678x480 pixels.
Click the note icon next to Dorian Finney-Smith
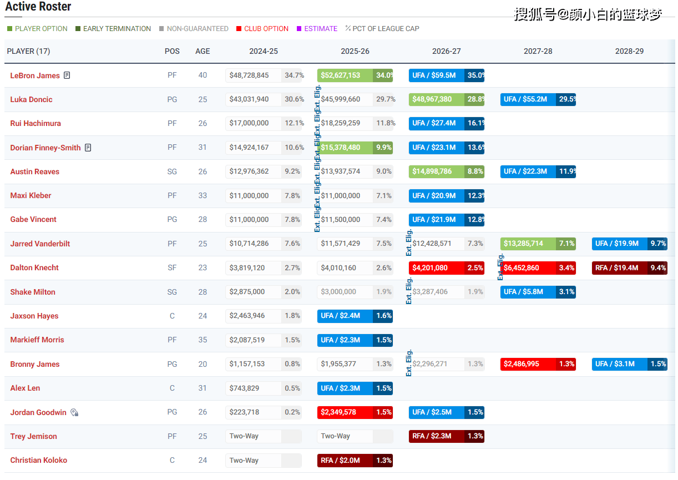click(88, 148)
